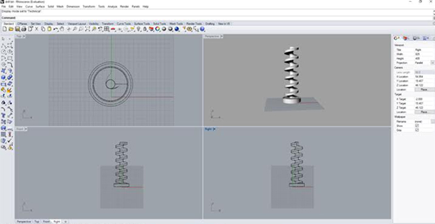The width and height of the screenshot is (435, 224).
Task: Switch to the CPlanes toolbar tab
Action: pos(22,24)
